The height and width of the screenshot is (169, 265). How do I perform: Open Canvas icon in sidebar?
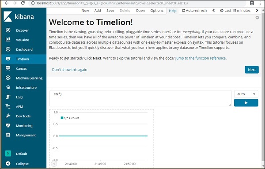tap(8, 68)
